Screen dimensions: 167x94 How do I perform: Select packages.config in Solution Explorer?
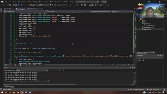pos(149,27)
